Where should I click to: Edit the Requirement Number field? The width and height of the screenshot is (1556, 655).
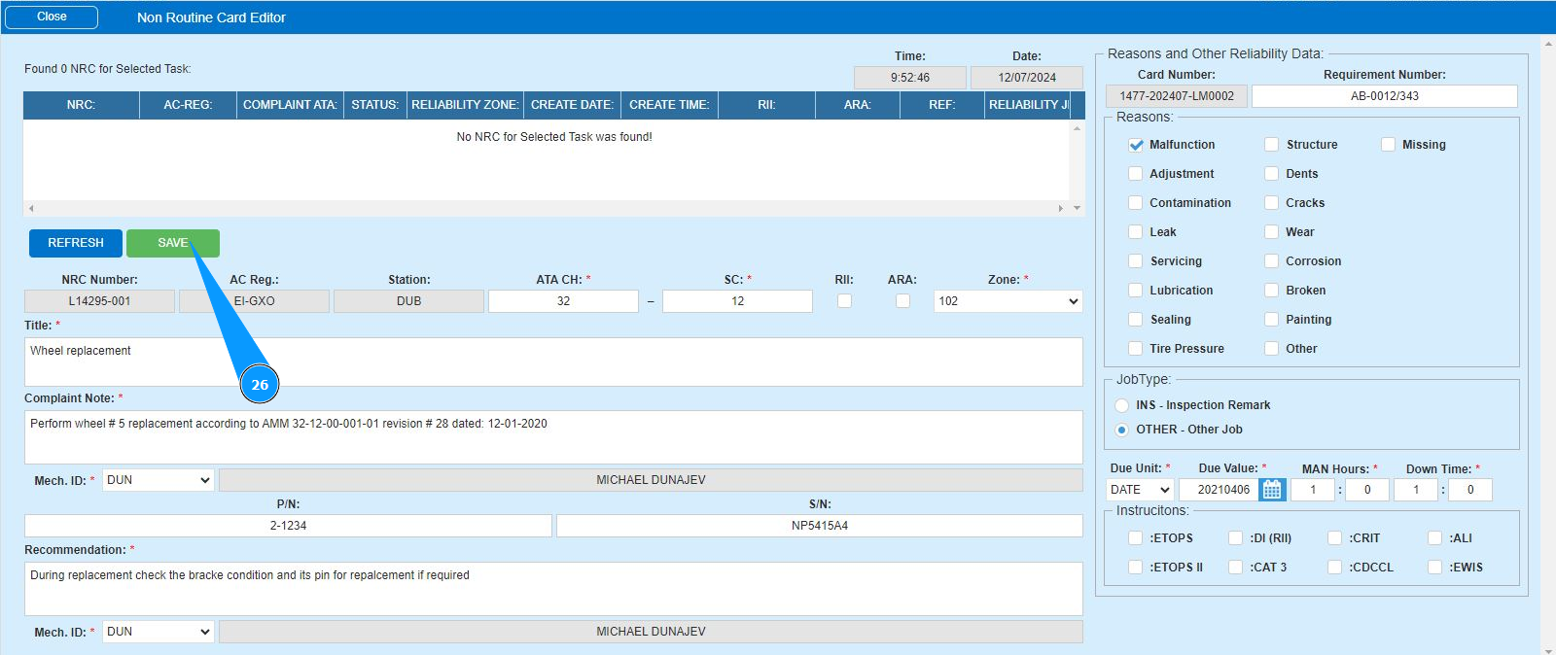pos(1384,96)
